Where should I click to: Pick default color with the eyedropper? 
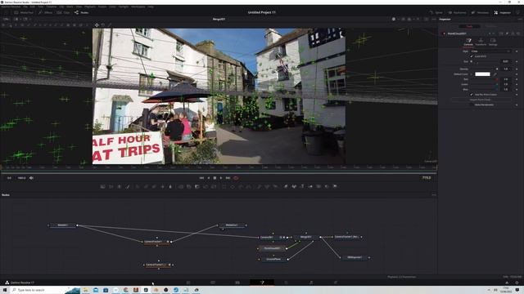495,74
